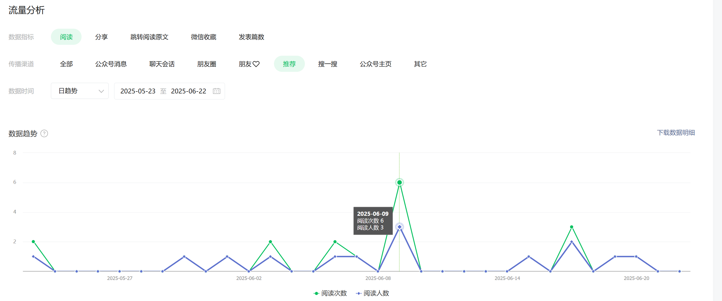Image resolution: width=722 pixels, height=301 pixels.
Task: Select the 阅读 metric pill
Action: [66, 37]
